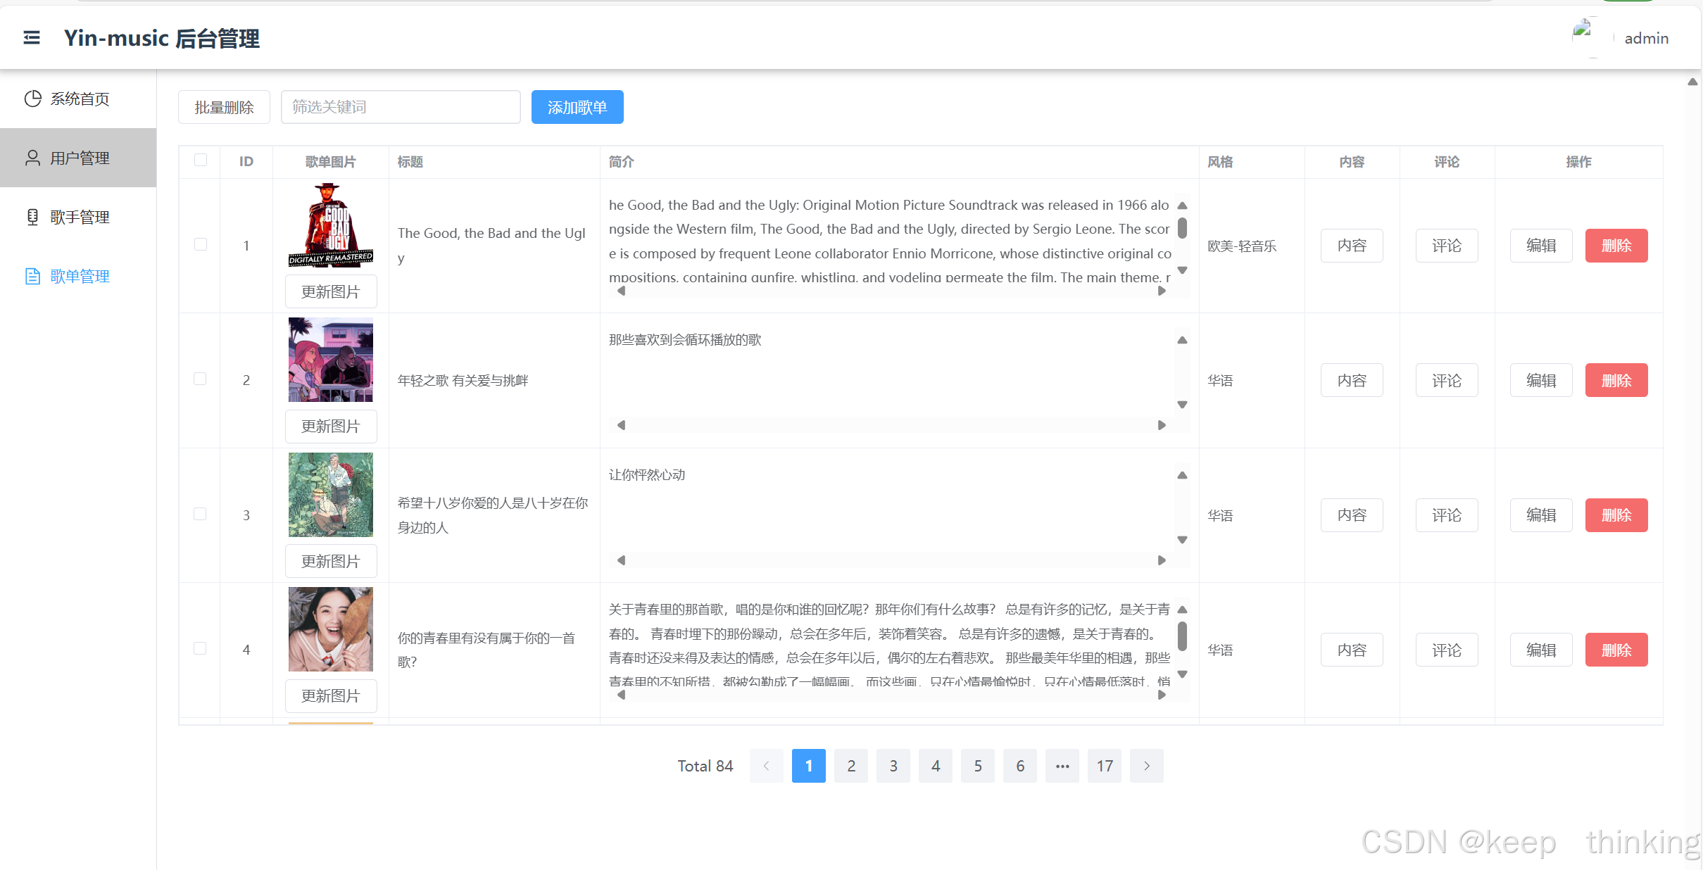Collapse sidebar with hamburger menu icon
Screen dimensions: 1703x870
click(x=32, y=37)
